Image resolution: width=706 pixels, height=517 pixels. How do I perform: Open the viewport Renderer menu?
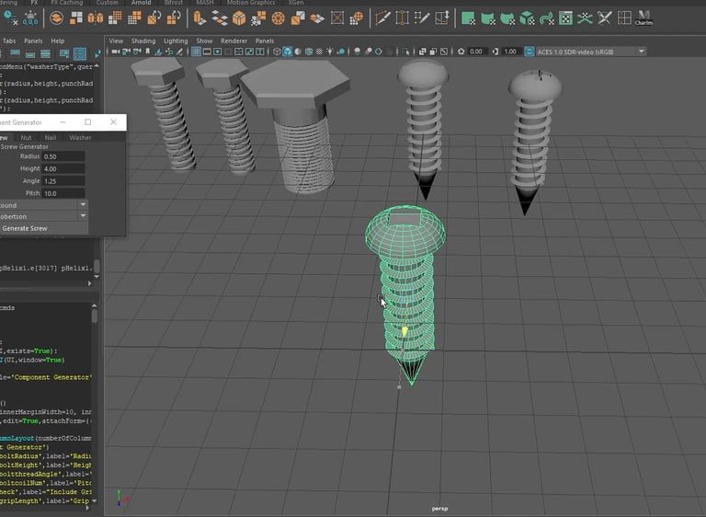(233, 40)
